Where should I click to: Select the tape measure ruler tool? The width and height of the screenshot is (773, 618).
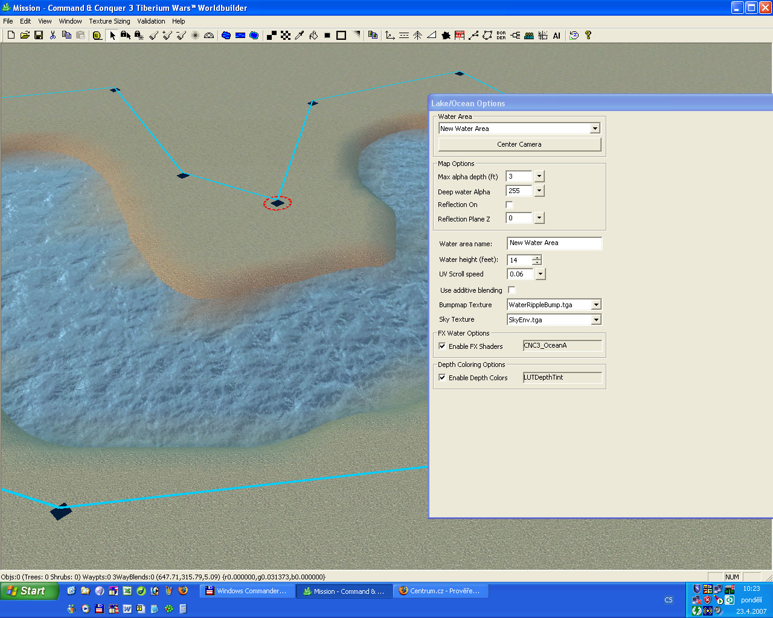(97, 36)
